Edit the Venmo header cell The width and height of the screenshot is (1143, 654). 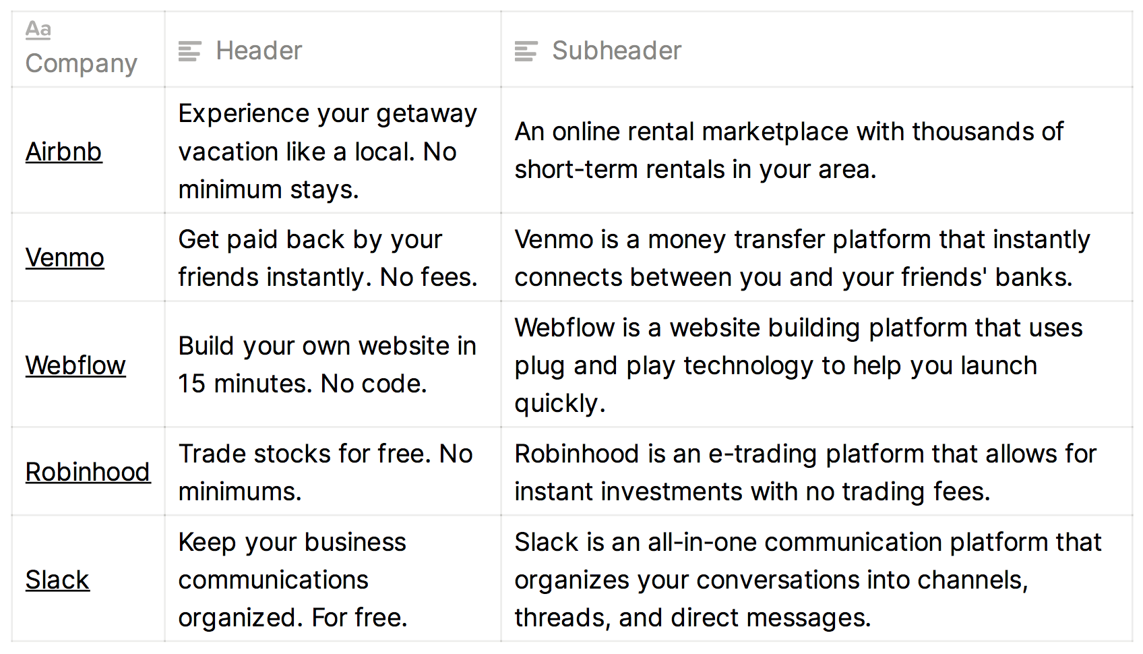pos(328,258)
